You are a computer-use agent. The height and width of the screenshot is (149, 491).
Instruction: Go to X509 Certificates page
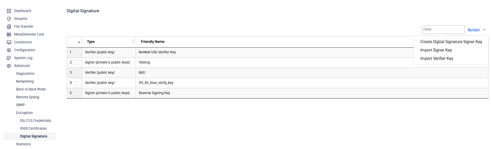[x=33, y=129]
